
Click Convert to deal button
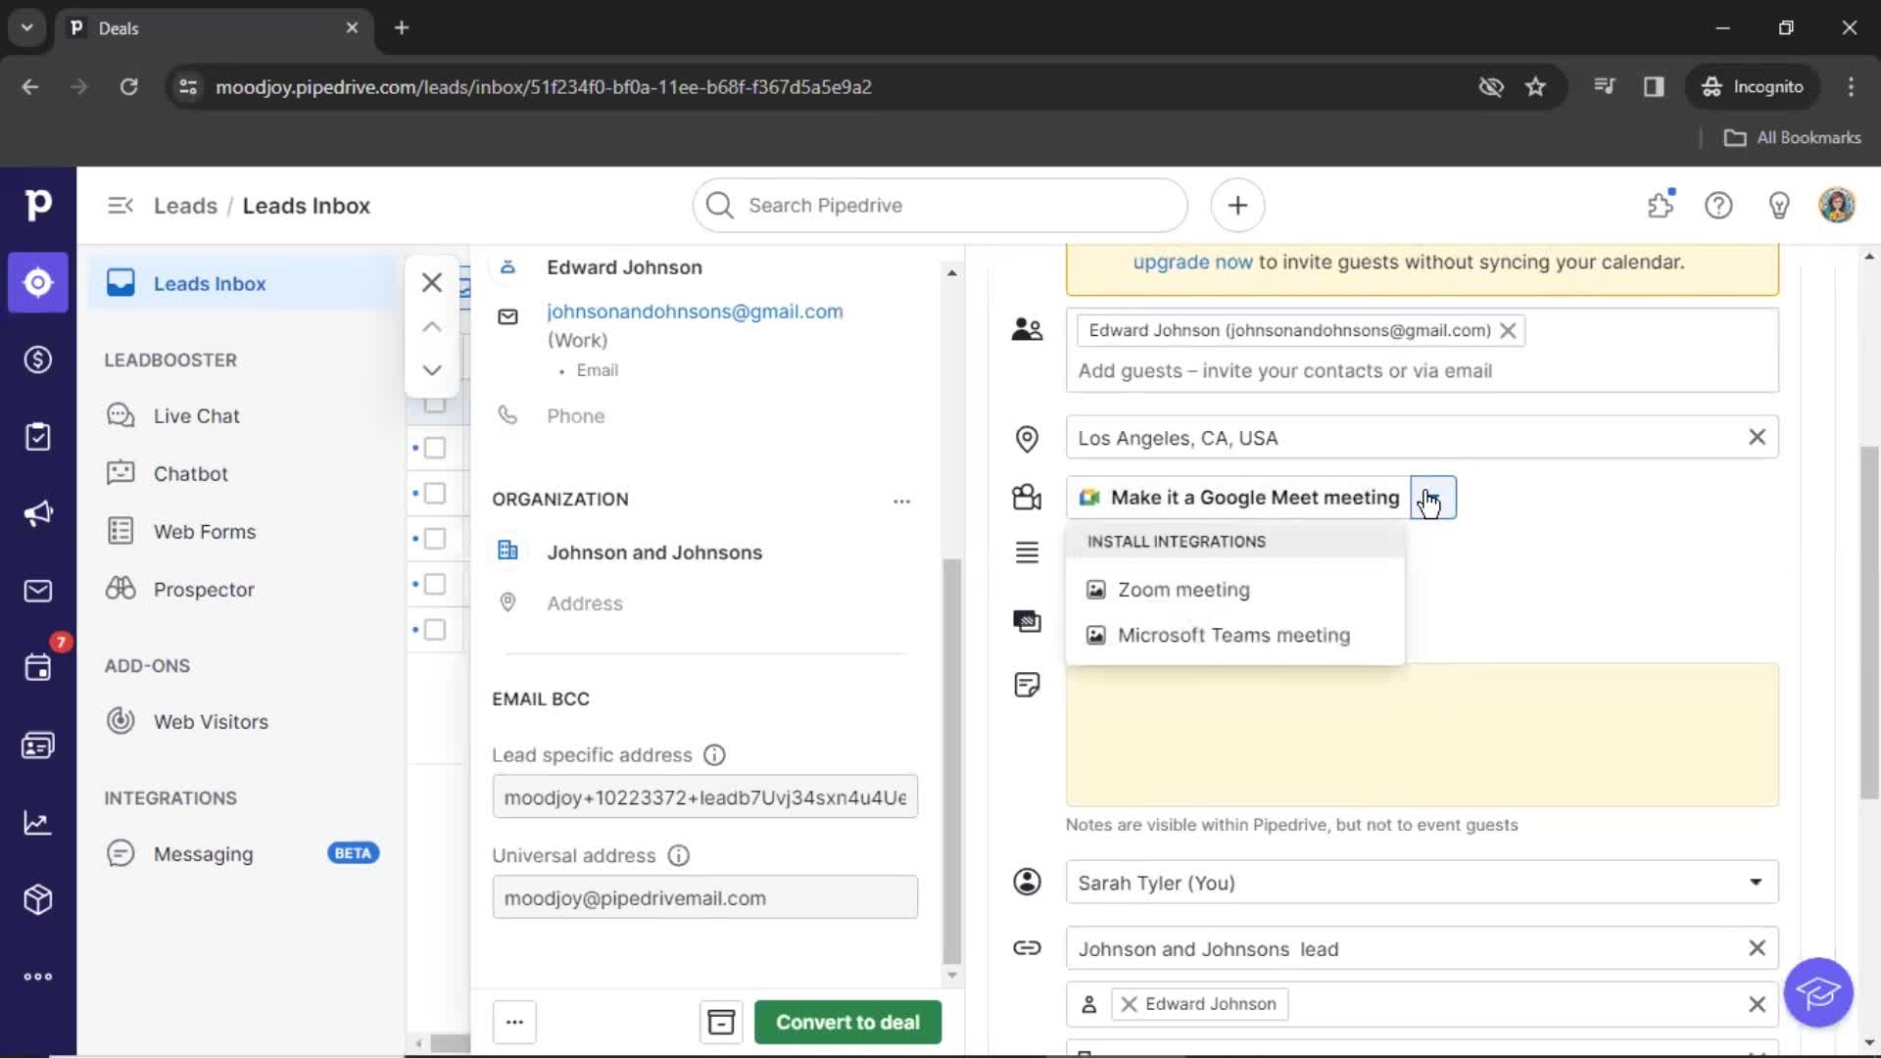(x=847, y=1023)
